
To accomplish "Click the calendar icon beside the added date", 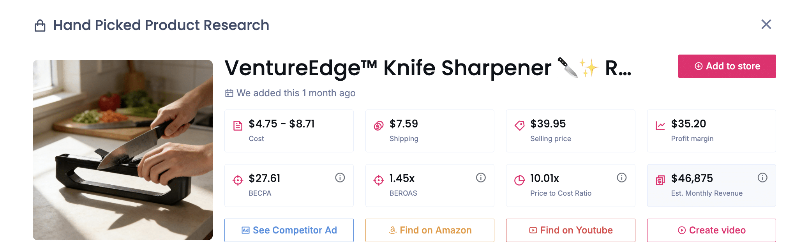I will [x=229, y=93].
